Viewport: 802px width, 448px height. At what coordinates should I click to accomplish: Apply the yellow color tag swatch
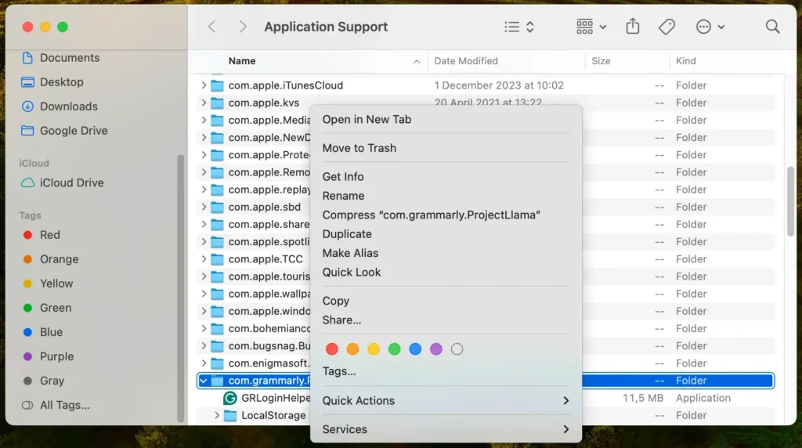point(374,349)
